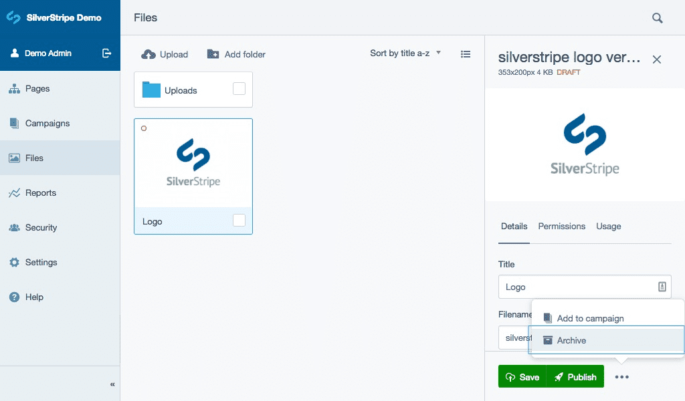Log out using the sidebar exit icon
This screenshot has height=401, width=685.
click(x=106, y=53)
